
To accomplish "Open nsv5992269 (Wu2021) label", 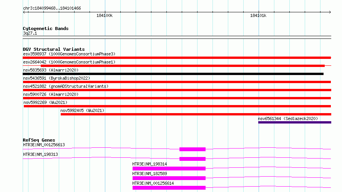I will tap(45, 102).
